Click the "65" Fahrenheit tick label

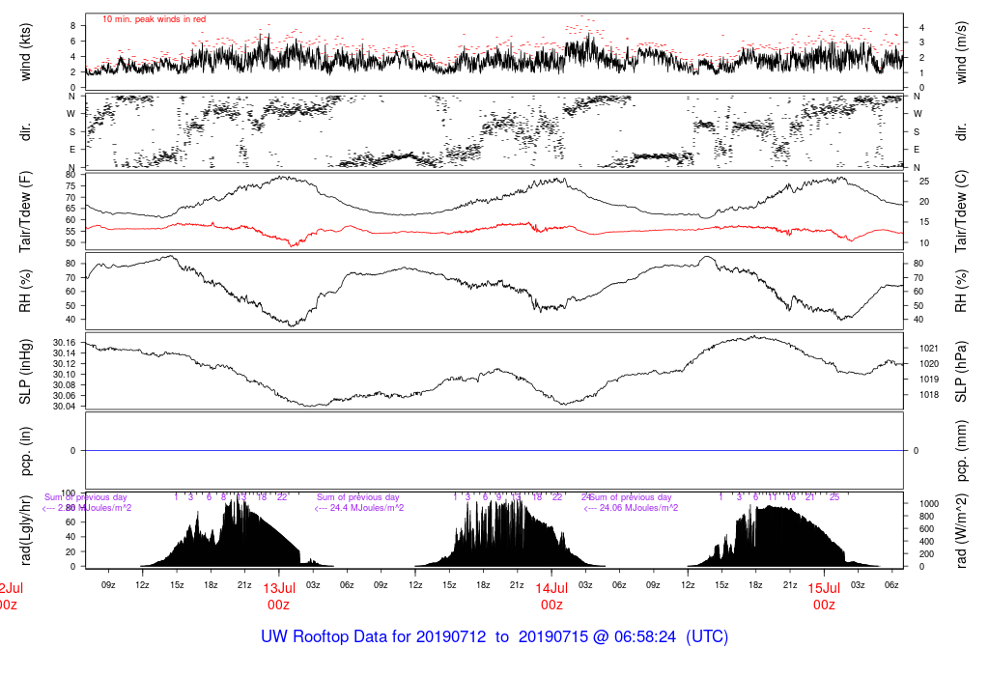[71, 209]
